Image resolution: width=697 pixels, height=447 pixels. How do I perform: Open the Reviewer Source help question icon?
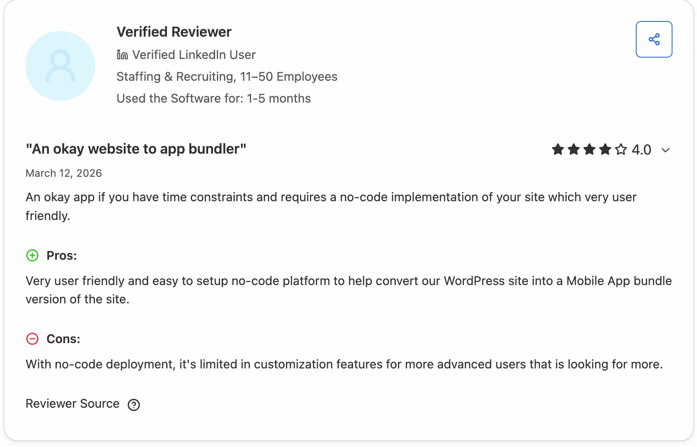coord(134,405)
